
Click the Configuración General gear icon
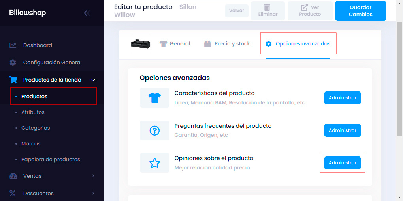[x=13, y=63]
